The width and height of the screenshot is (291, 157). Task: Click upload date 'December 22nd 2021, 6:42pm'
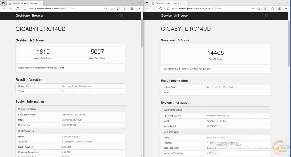(76, 86)
